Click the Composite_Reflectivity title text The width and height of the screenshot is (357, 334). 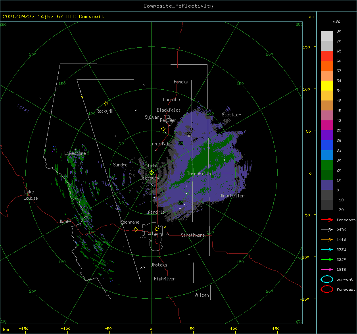pyautogui.click(x=178, y=6)
